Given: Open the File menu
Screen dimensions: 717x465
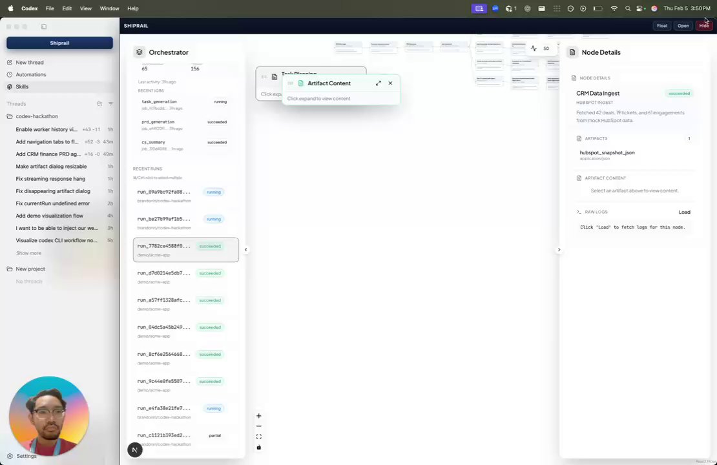Looking at the screenshot, I should [x=50, y=8].
